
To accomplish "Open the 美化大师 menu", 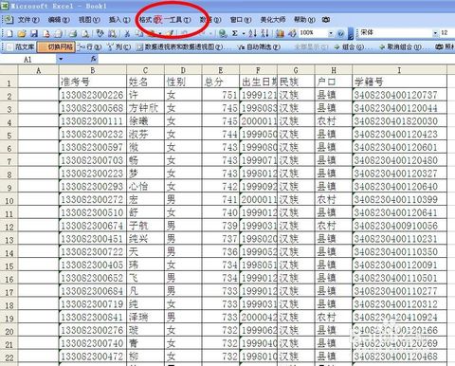I will [273, 20].
